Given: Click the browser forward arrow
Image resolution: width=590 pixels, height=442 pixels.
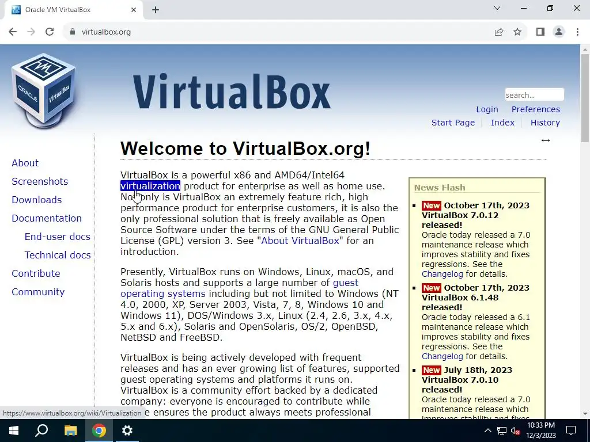Looking at the screenshot, I should [31, 32].
